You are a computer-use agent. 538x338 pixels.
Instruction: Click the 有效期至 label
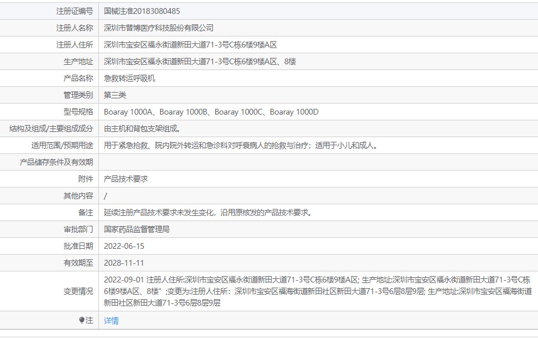[78, 263]
